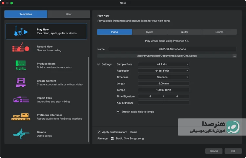Click the Import Files folder icon
This screenshot has width=246, height=158.
point(21,99)
